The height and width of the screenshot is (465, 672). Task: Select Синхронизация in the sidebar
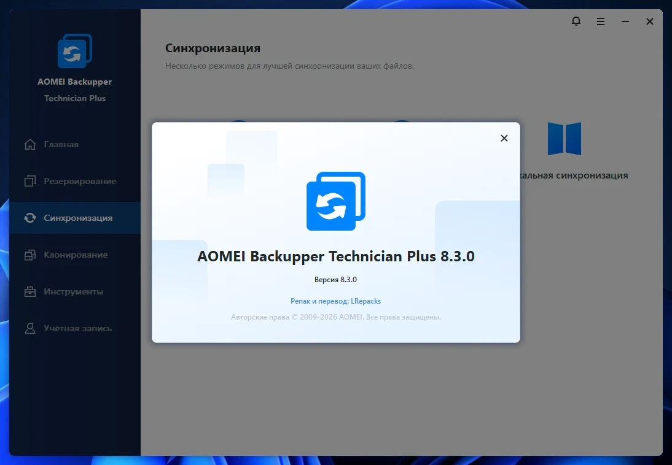[x=75, y=218]
